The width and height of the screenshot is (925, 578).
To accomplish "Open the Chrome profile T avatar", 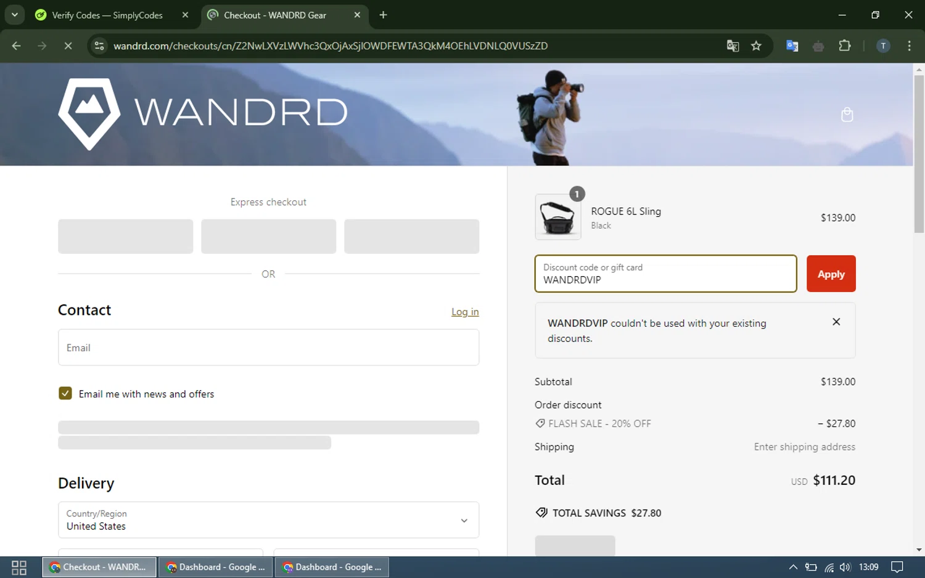I will (883, 46).
